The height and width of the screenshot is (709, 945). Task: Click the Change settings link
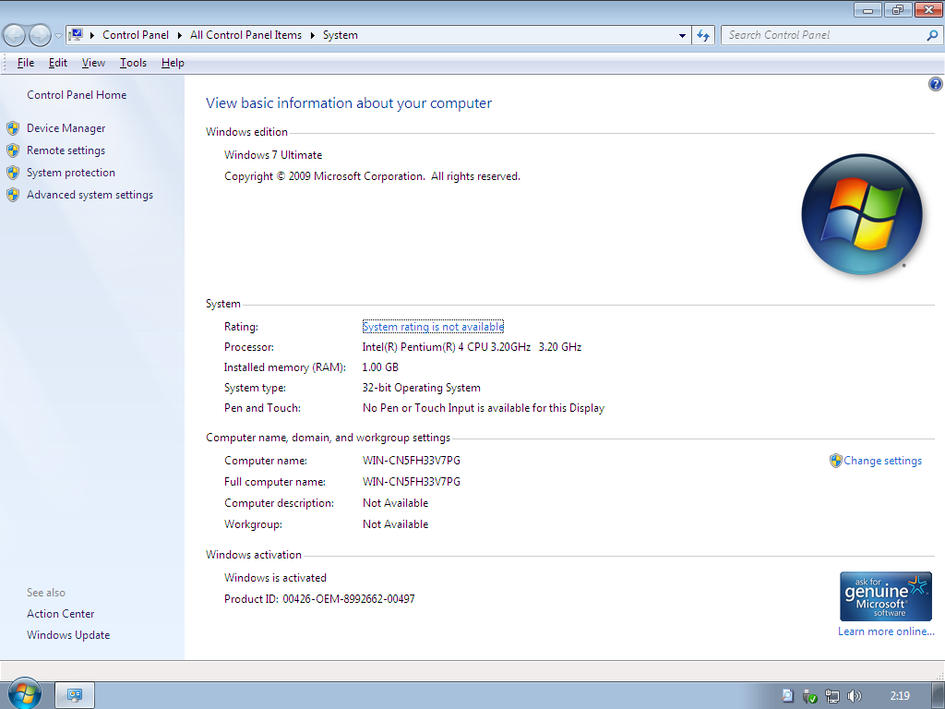[882, 461]
